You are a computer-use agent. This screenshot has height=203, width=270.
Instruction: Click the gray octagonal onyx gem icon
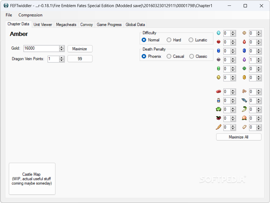pyautogui.click(x=219, y=60)
